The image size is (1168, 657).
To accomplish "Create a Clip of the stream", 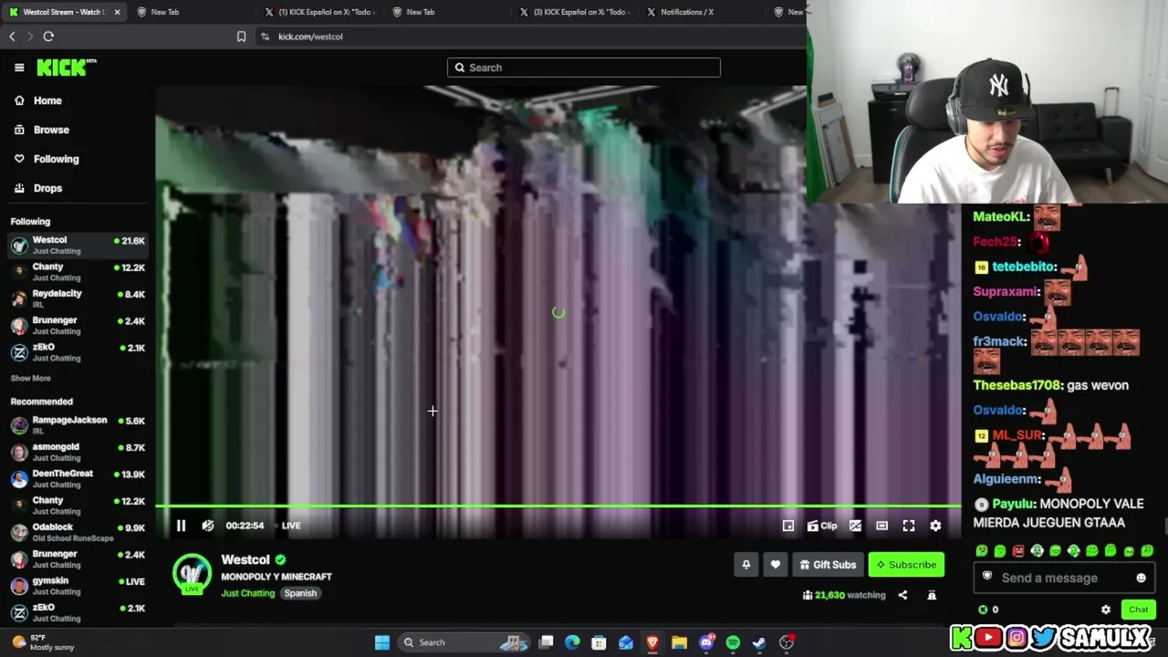I will (x=822, y=526).
